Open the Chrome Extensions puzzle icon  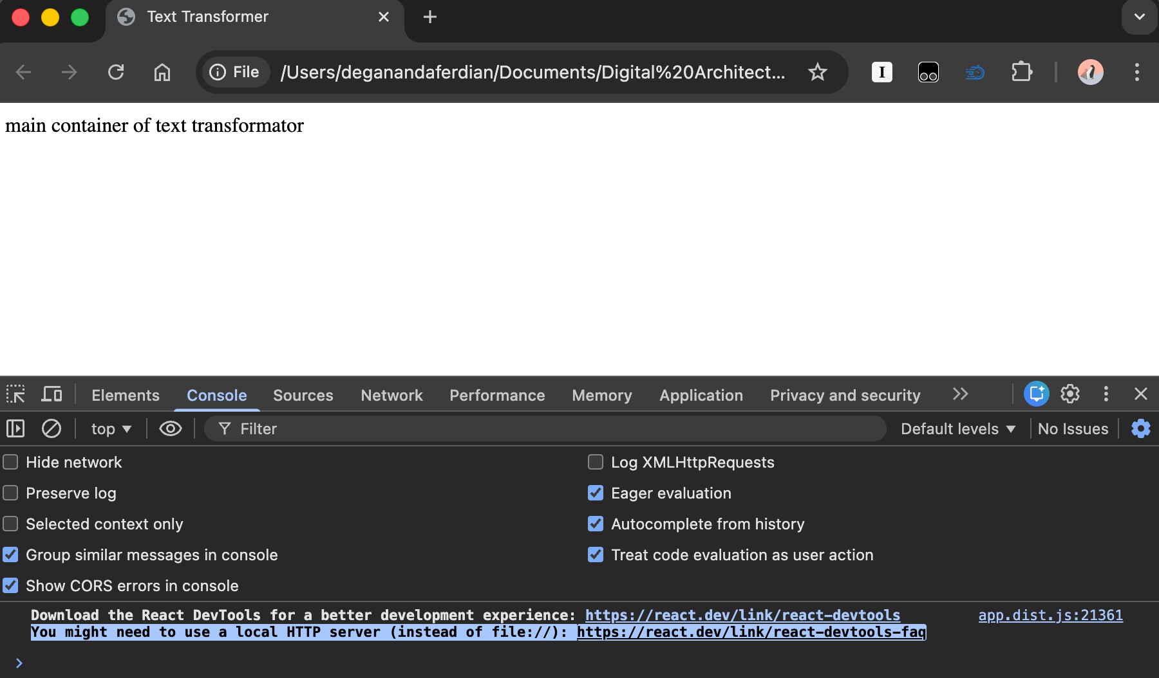[x=1021, y=72]
